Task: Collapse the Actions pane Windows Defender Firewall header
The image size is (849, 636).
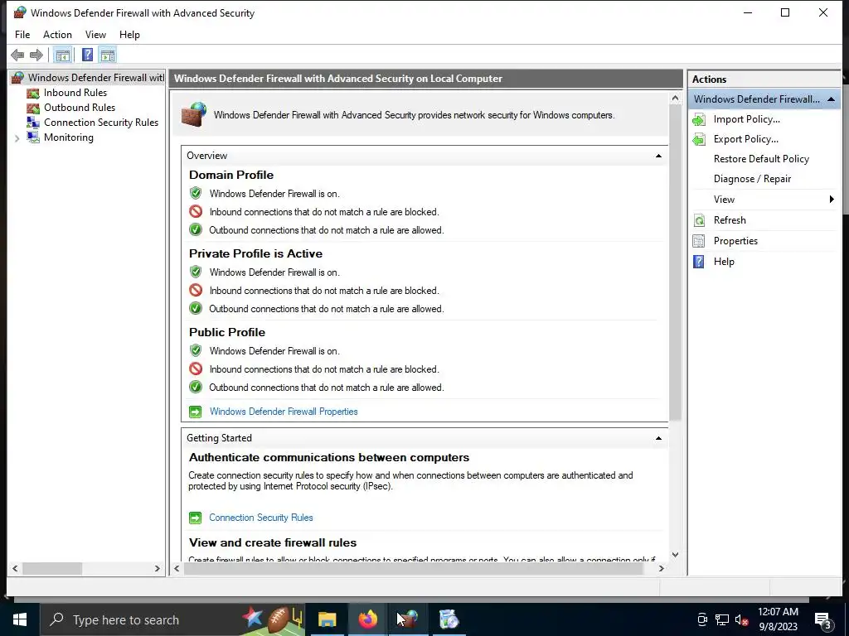Action: pos(831,99)
